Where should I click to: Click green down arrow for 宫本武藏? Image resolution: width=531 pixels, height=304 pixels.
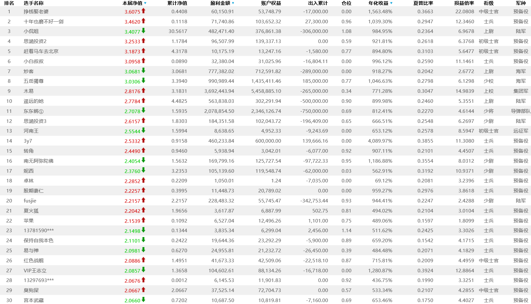[x=143, y=300]
